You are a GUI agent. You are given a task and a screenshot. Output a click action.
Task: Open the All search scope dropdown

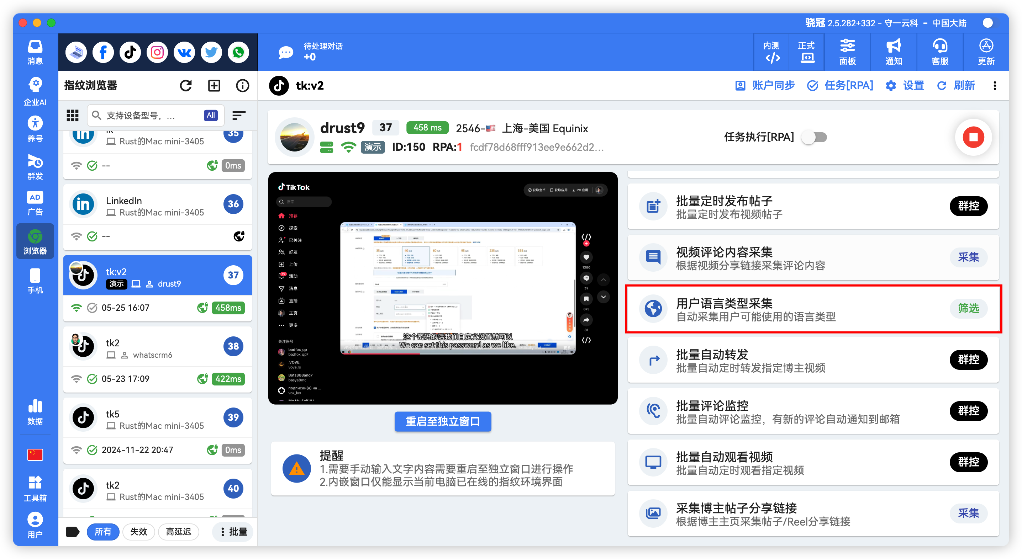click(x=211, y=115)
